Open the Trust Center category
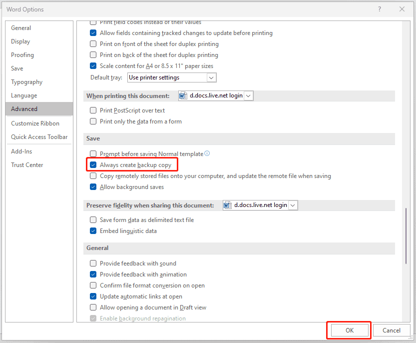 pyautogui.click(x=39, y=165)
